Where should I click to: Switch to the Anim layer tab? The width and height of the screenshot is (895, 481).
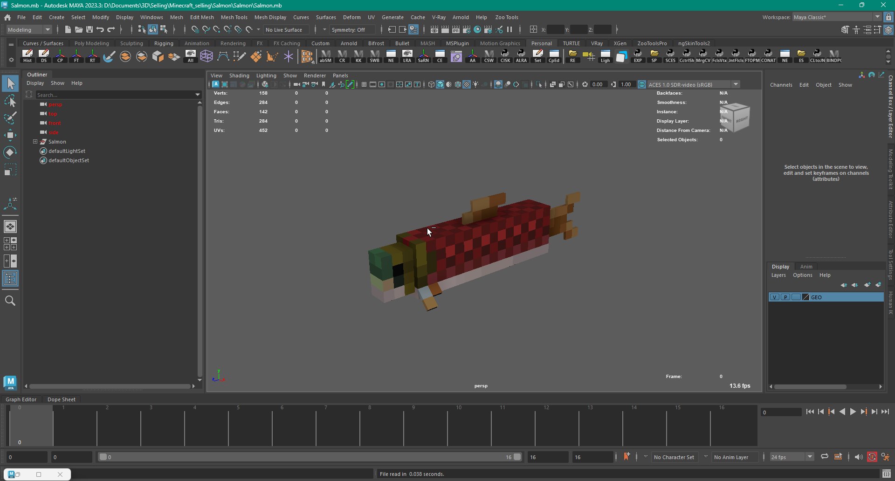(806, 267)
